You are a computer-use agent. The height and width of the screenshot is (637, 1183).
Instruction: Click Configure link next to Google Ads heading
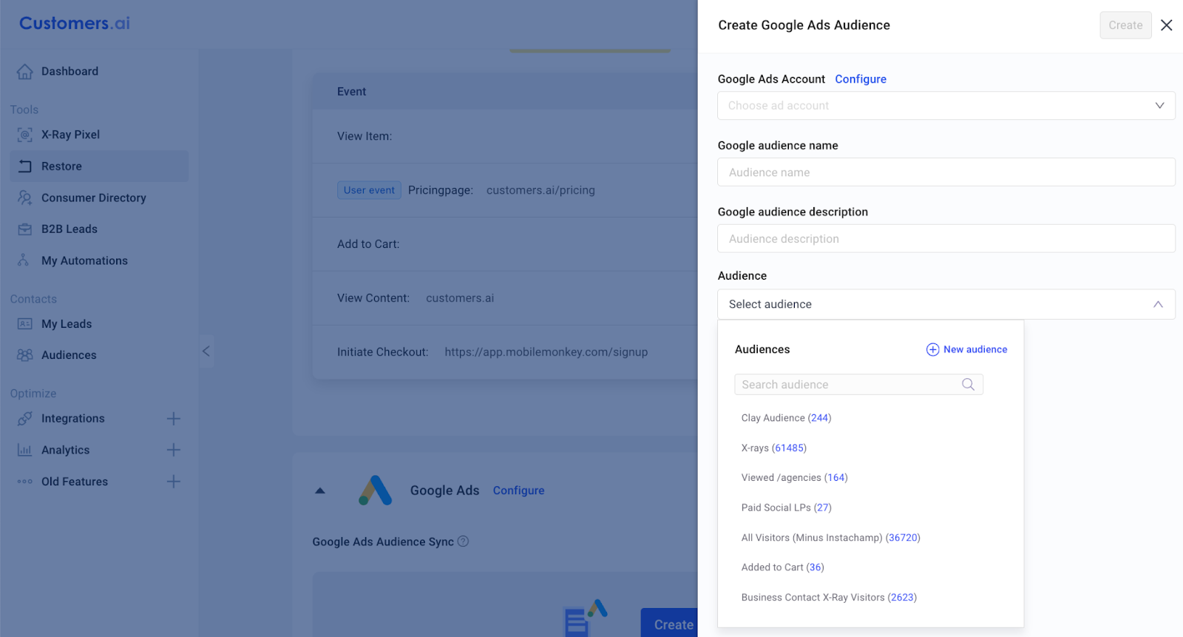[518, 491]
